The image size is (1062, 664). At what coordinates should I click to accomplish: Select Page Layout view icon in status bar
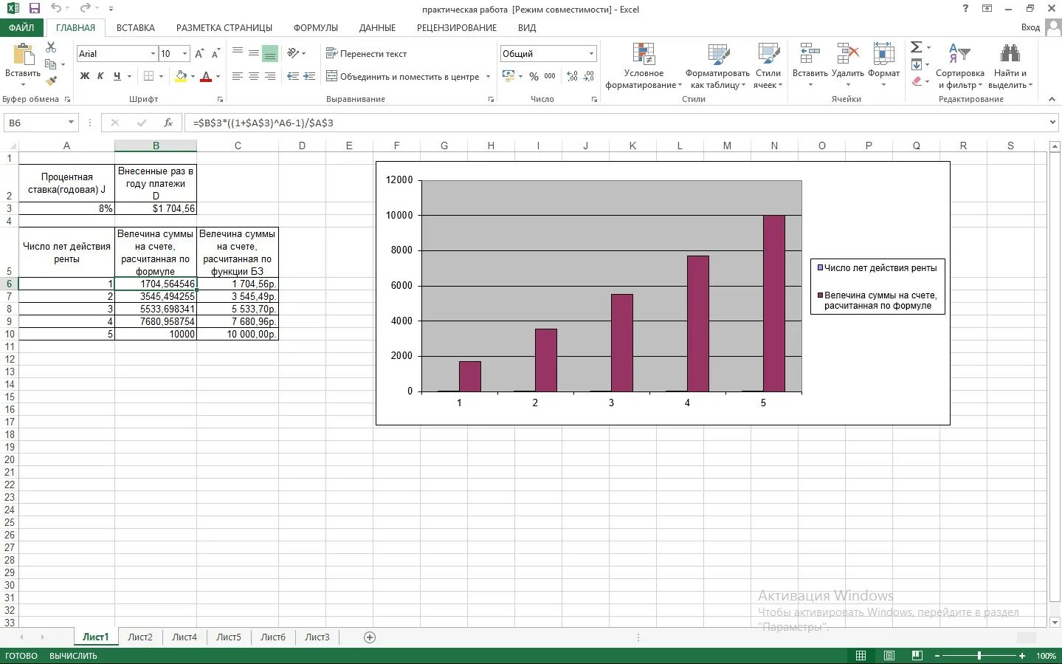889,655
